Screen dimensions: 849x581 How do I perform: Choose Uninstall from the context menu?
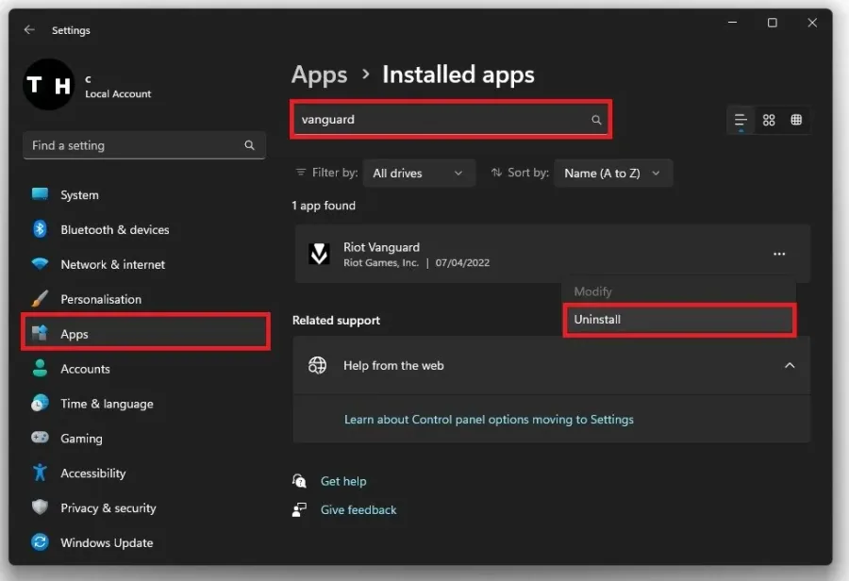679,320
